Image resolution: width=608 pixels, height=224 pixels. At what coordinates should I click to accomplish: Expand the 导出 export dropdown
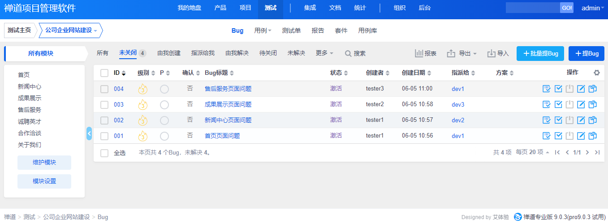point(461,53)
